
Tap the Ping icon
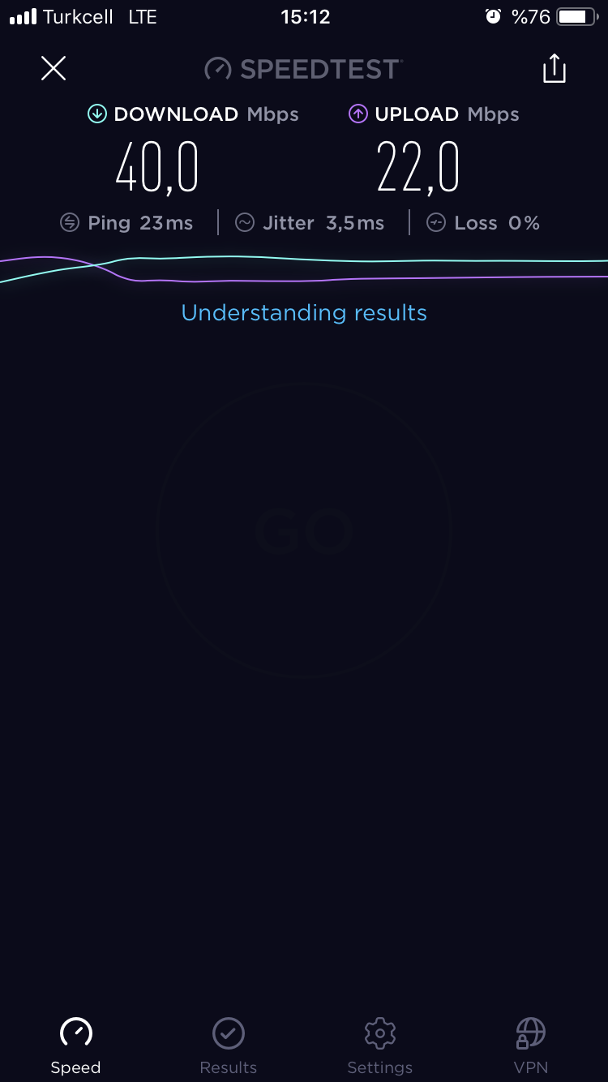coord(70,223)
